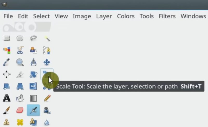Select the Ellipse Select tool
Viewport: 208px width, 127px height.
20,38
